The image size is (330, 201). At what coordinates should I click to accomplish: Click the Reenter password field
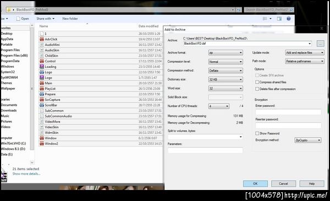288,126
